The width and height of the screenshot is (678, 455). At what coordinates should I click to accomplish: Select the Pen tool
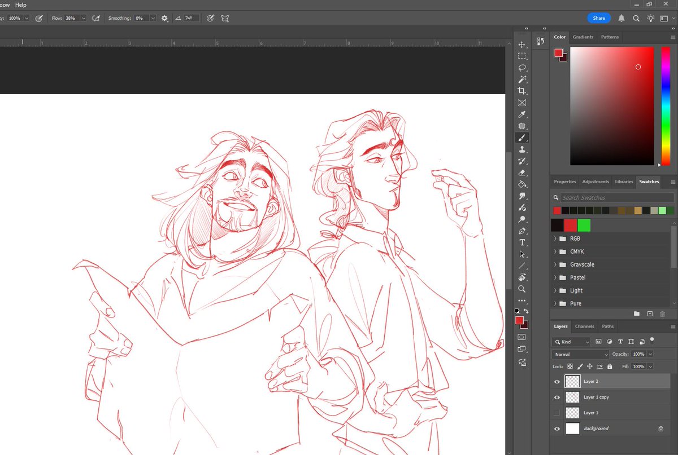click(522, 231)
